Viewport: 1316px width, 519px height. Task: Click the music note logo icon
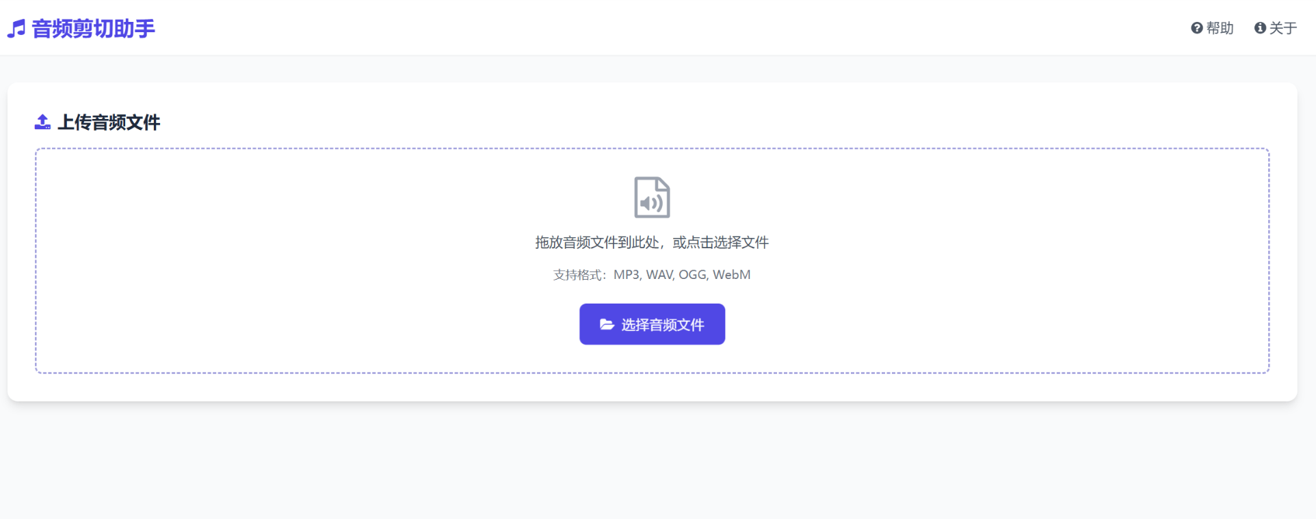[x=16, y=29]
